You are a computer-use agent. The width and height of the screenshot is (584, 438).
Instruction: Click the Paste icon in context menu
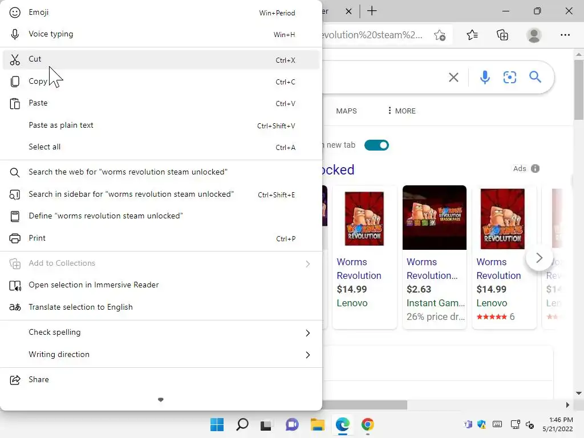click(x=15, y=104)
